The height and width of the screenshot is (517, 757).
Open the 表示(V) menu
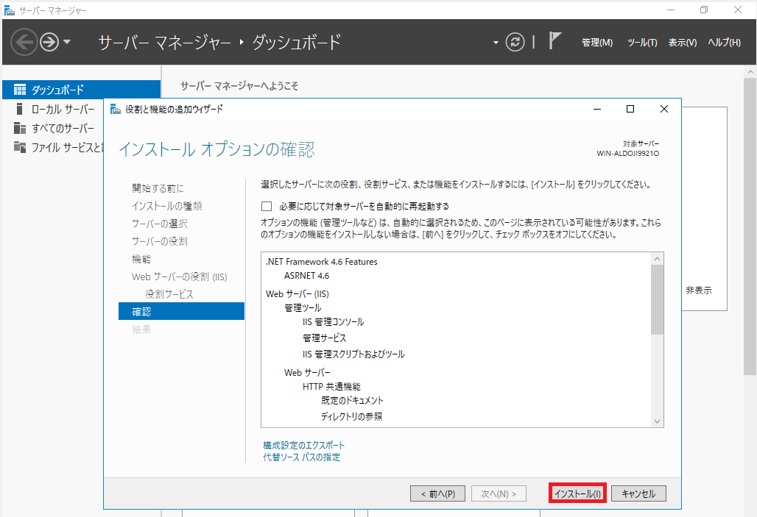pos(682,43)
